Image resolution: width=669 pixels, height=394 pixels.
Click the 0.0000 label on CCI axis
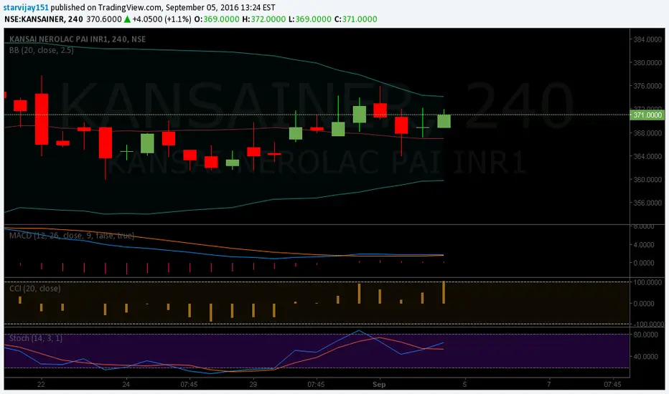pos(644,304)
